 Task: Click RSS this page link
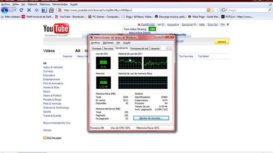(x=54, y=138)
